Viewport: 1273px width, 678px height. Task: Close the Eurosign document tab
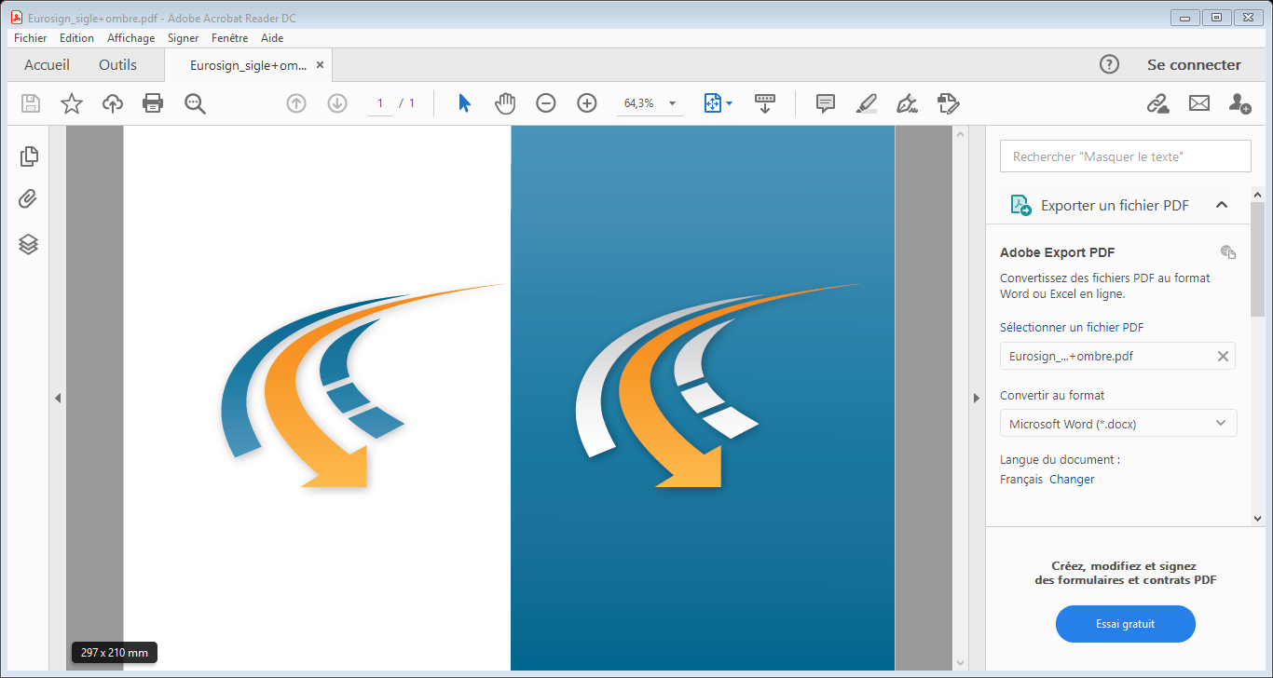coord(320,65)
